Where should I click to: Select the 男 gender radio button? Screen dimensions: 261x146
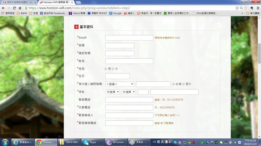click(x=106, y=69)
